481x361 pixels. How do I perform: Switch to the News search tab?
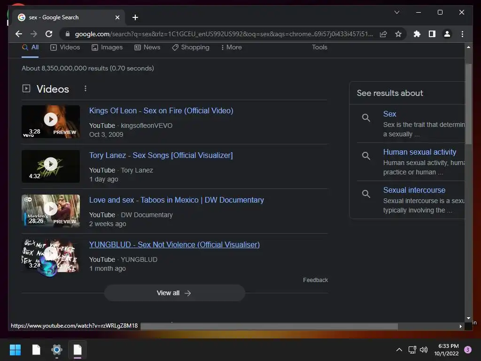tap(147, 47)
